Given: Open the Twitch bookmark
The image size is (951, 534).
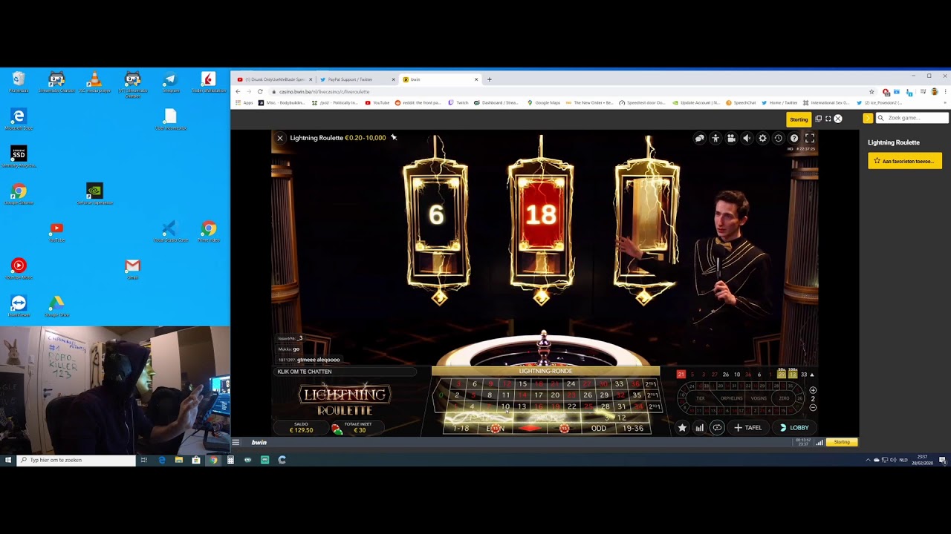Looking at the screenshot, I should pos(458,102).
